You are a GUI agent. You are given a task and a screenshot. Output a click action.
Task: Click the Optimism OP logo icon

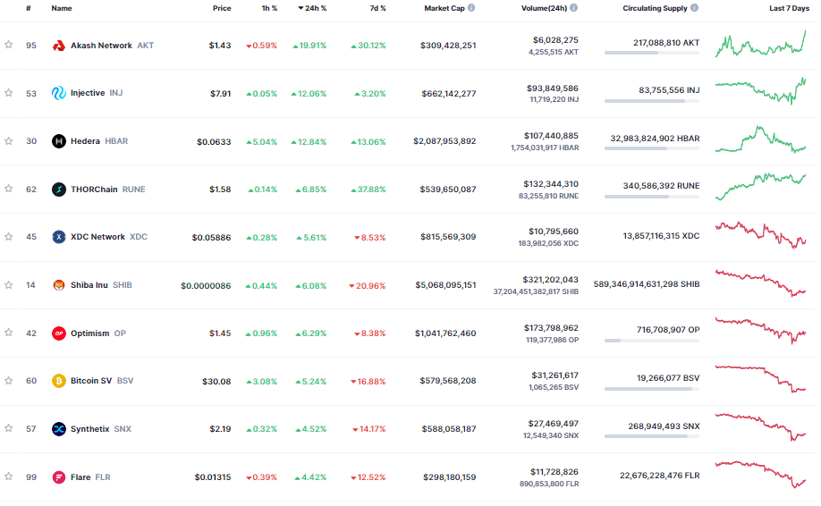pyautogui.click(x=59, y=333)
